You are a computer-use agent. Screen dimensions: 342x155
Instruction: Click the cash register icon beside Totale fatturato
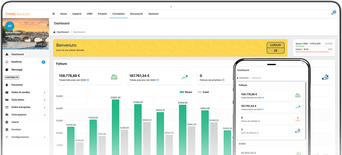pyautogui.click(x=114, y=77)
